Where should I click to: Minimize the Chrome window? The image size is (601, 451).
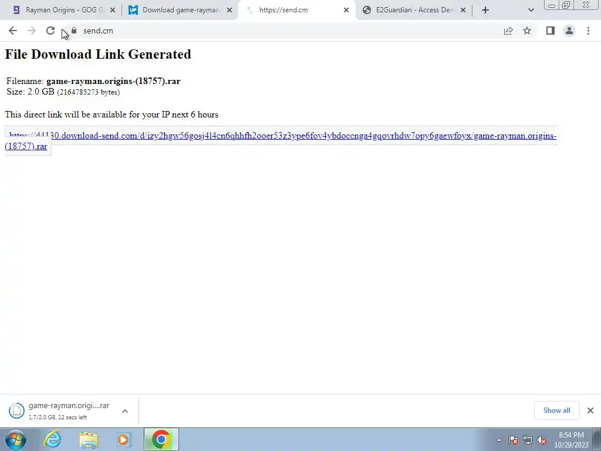tap(552, 5)
